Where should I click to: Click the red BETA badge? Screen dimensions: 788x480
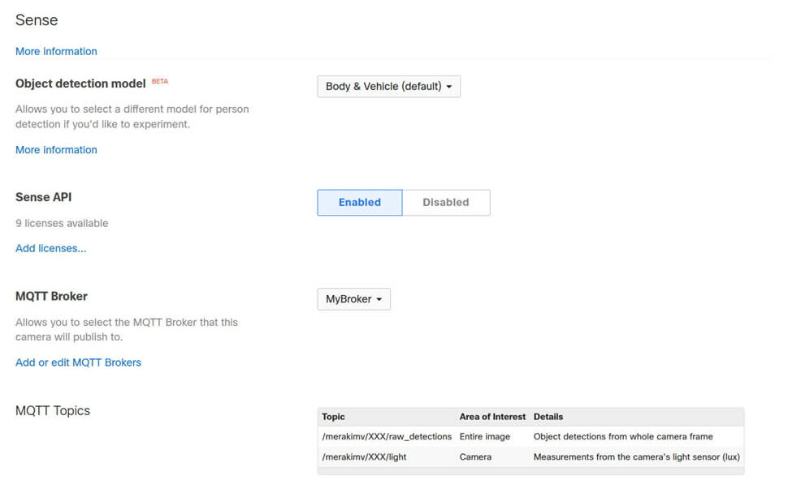(160, 81)
